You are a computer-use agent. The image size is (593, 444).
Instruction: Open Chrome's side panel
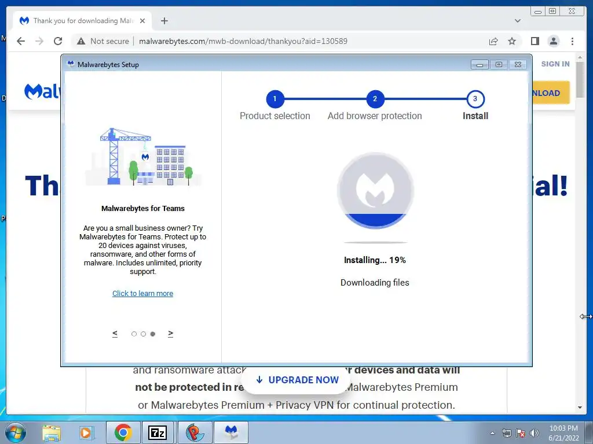coord(535,41)
